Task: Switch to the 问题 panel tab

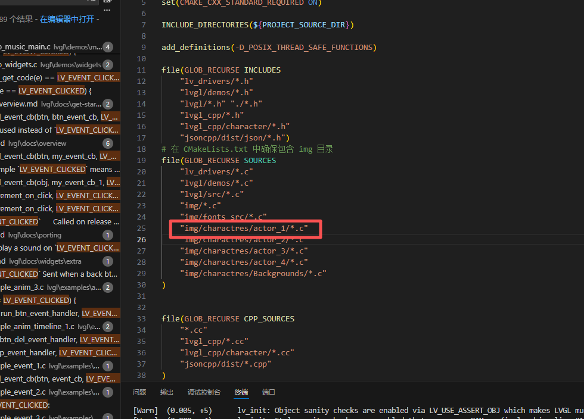Action: click(x=139, y=392)
